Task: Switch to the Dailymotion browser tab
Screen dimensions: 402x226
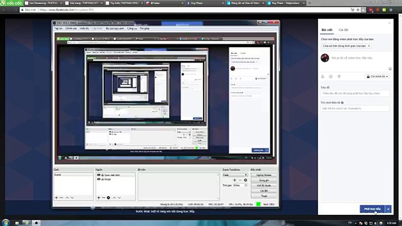Action: click(x=286, y=3)
